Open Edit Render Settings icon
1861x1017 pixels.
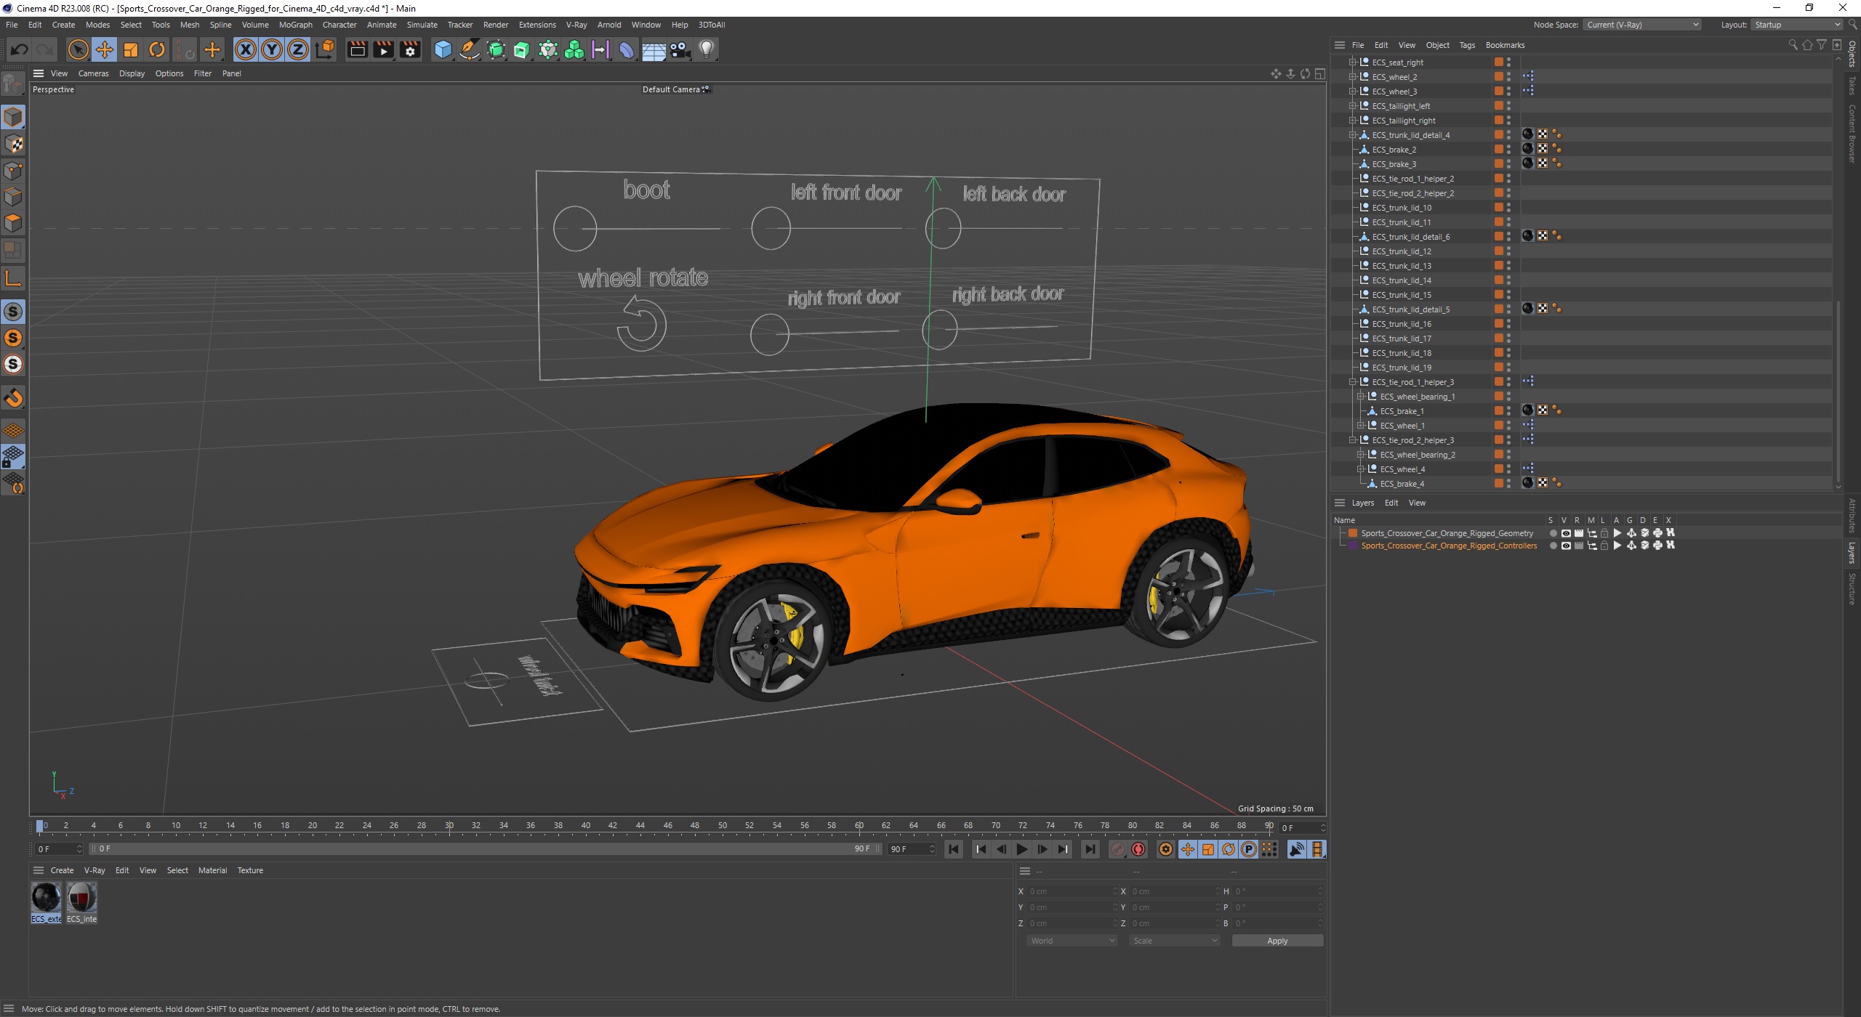tap(410, 49)
